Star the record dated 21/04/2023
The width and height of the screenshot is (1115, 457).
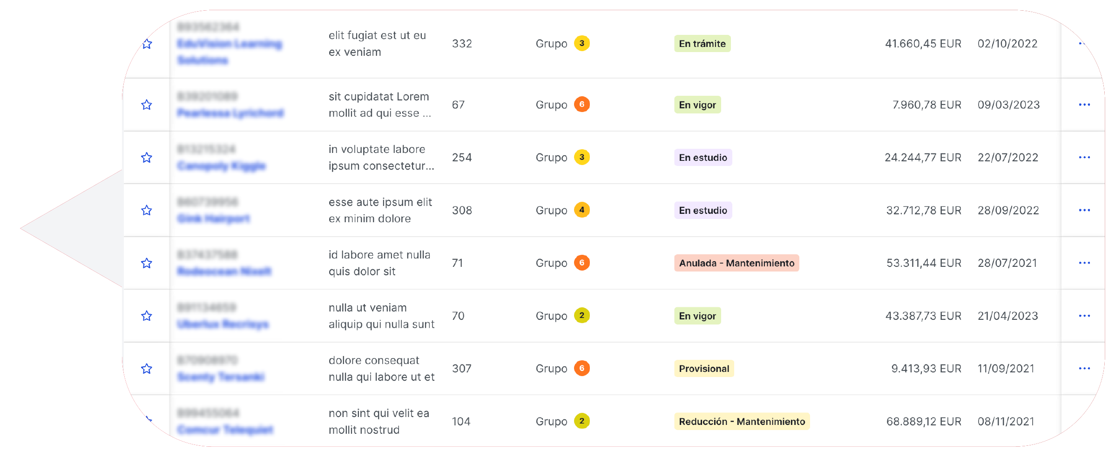point(147,316)
